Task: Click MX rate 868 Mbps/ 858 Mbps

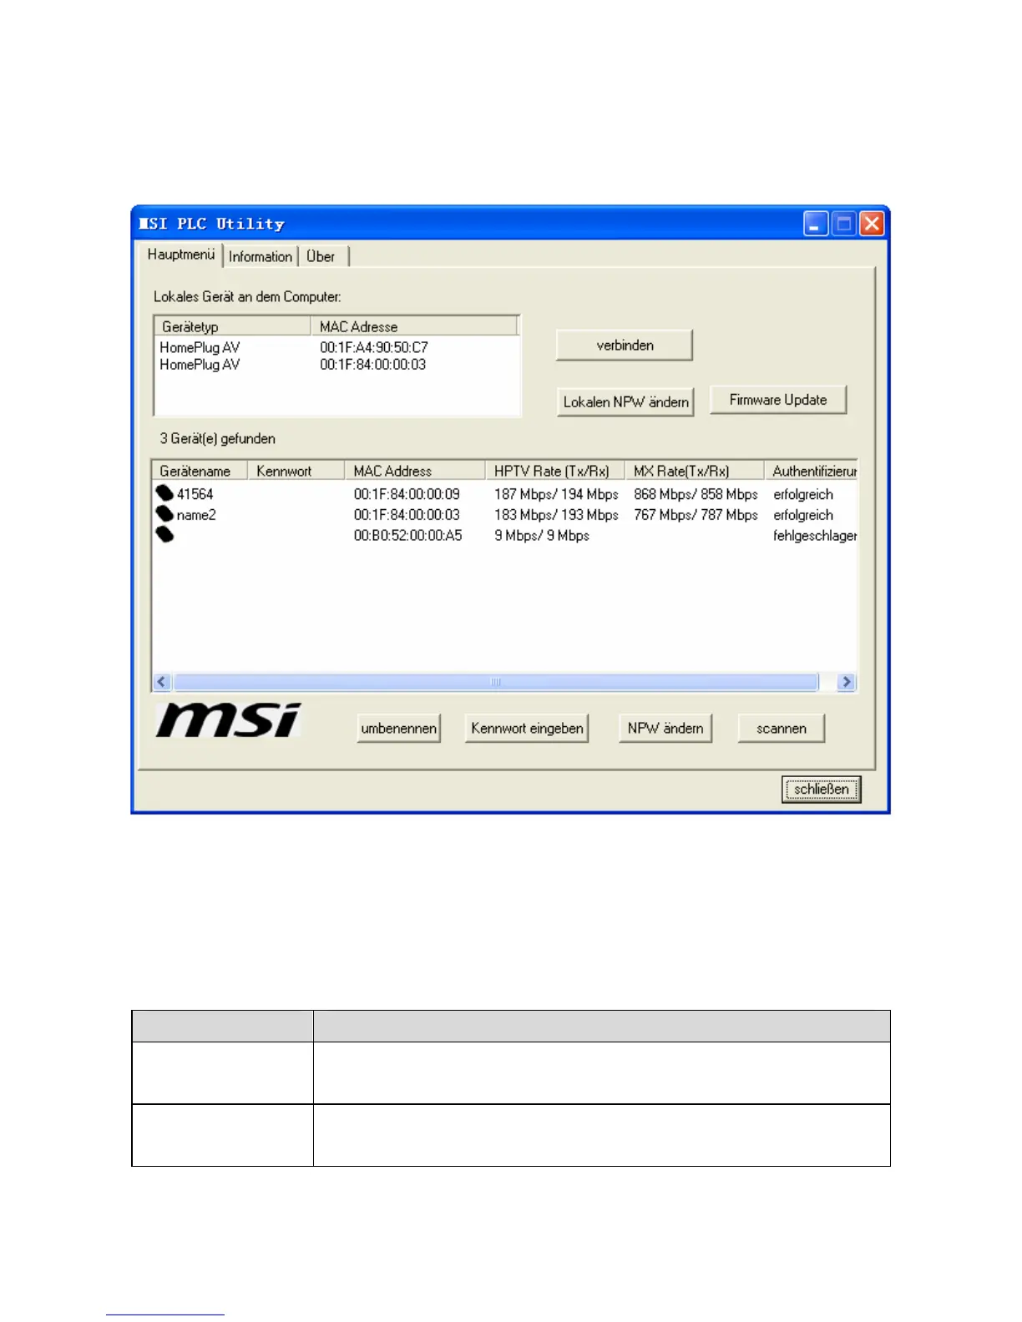Action: pyautogui.click(x=696, y=494)
